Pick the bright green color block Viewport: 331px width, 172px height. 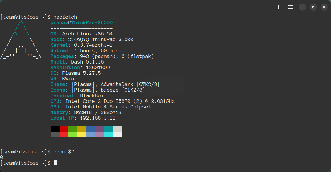tap(73, 134)
